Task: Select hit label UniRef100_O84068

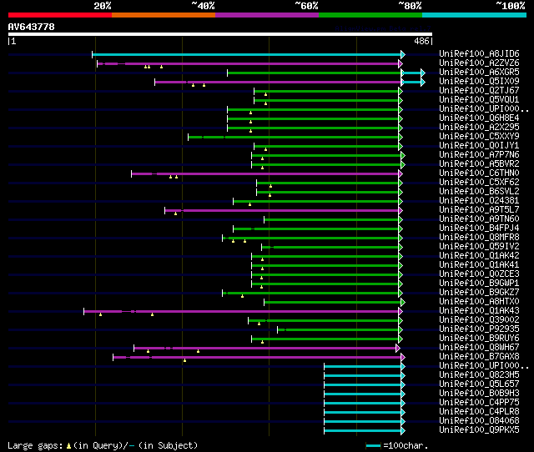Action: click(x=479, y=421)
